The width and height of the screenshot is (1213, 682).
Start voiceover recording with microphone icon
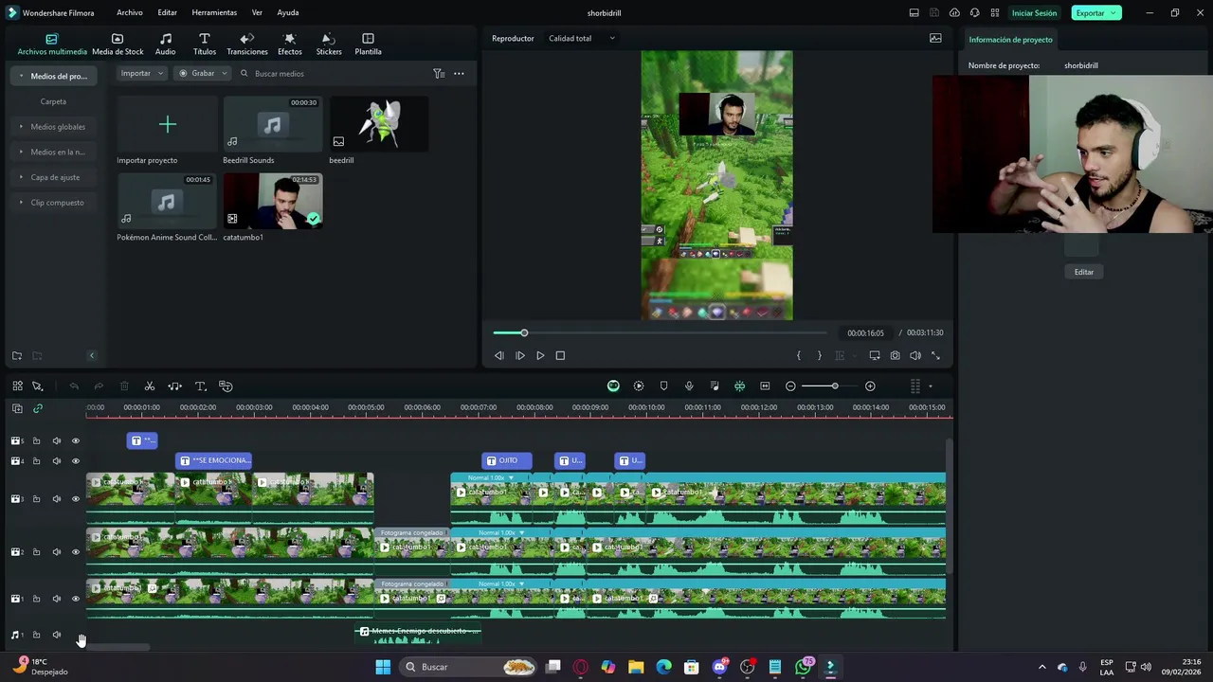tap(689, 386)
